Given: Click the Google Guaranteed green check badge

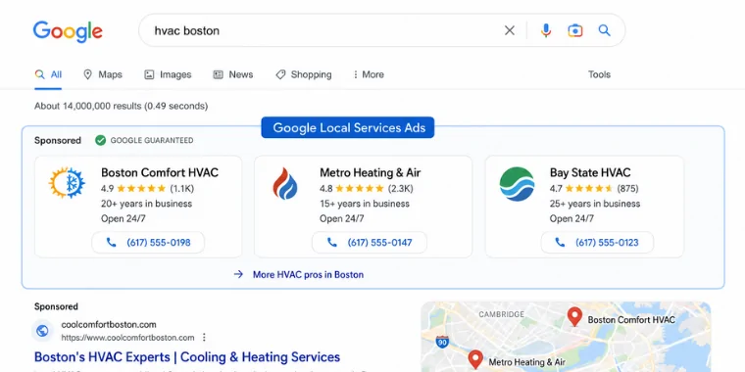Looking at the screenshot, I should pos(100,140).
